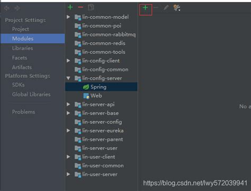Expand the lin-user-server module
This screenshot has width=251, height=191.
(x=68, y=174)
